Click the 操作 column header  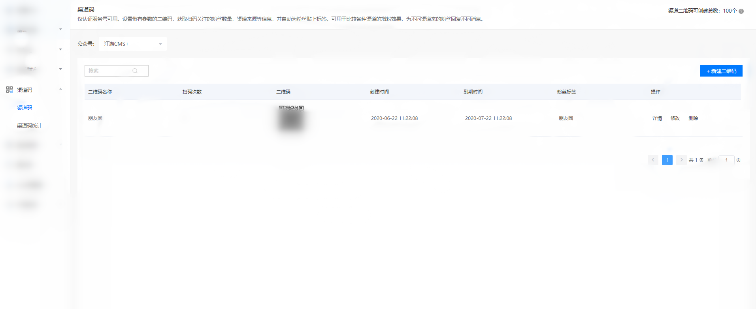click(x=656, y=92)
